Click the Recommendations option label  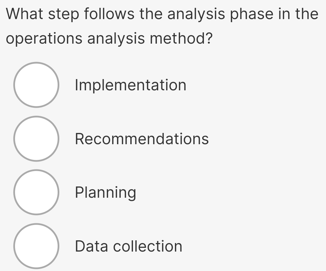(142, 139)
